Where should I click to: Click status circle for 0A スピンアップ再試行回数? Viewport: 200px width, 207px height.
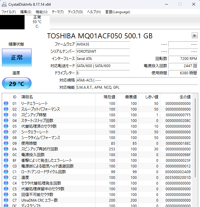(6, 149)
